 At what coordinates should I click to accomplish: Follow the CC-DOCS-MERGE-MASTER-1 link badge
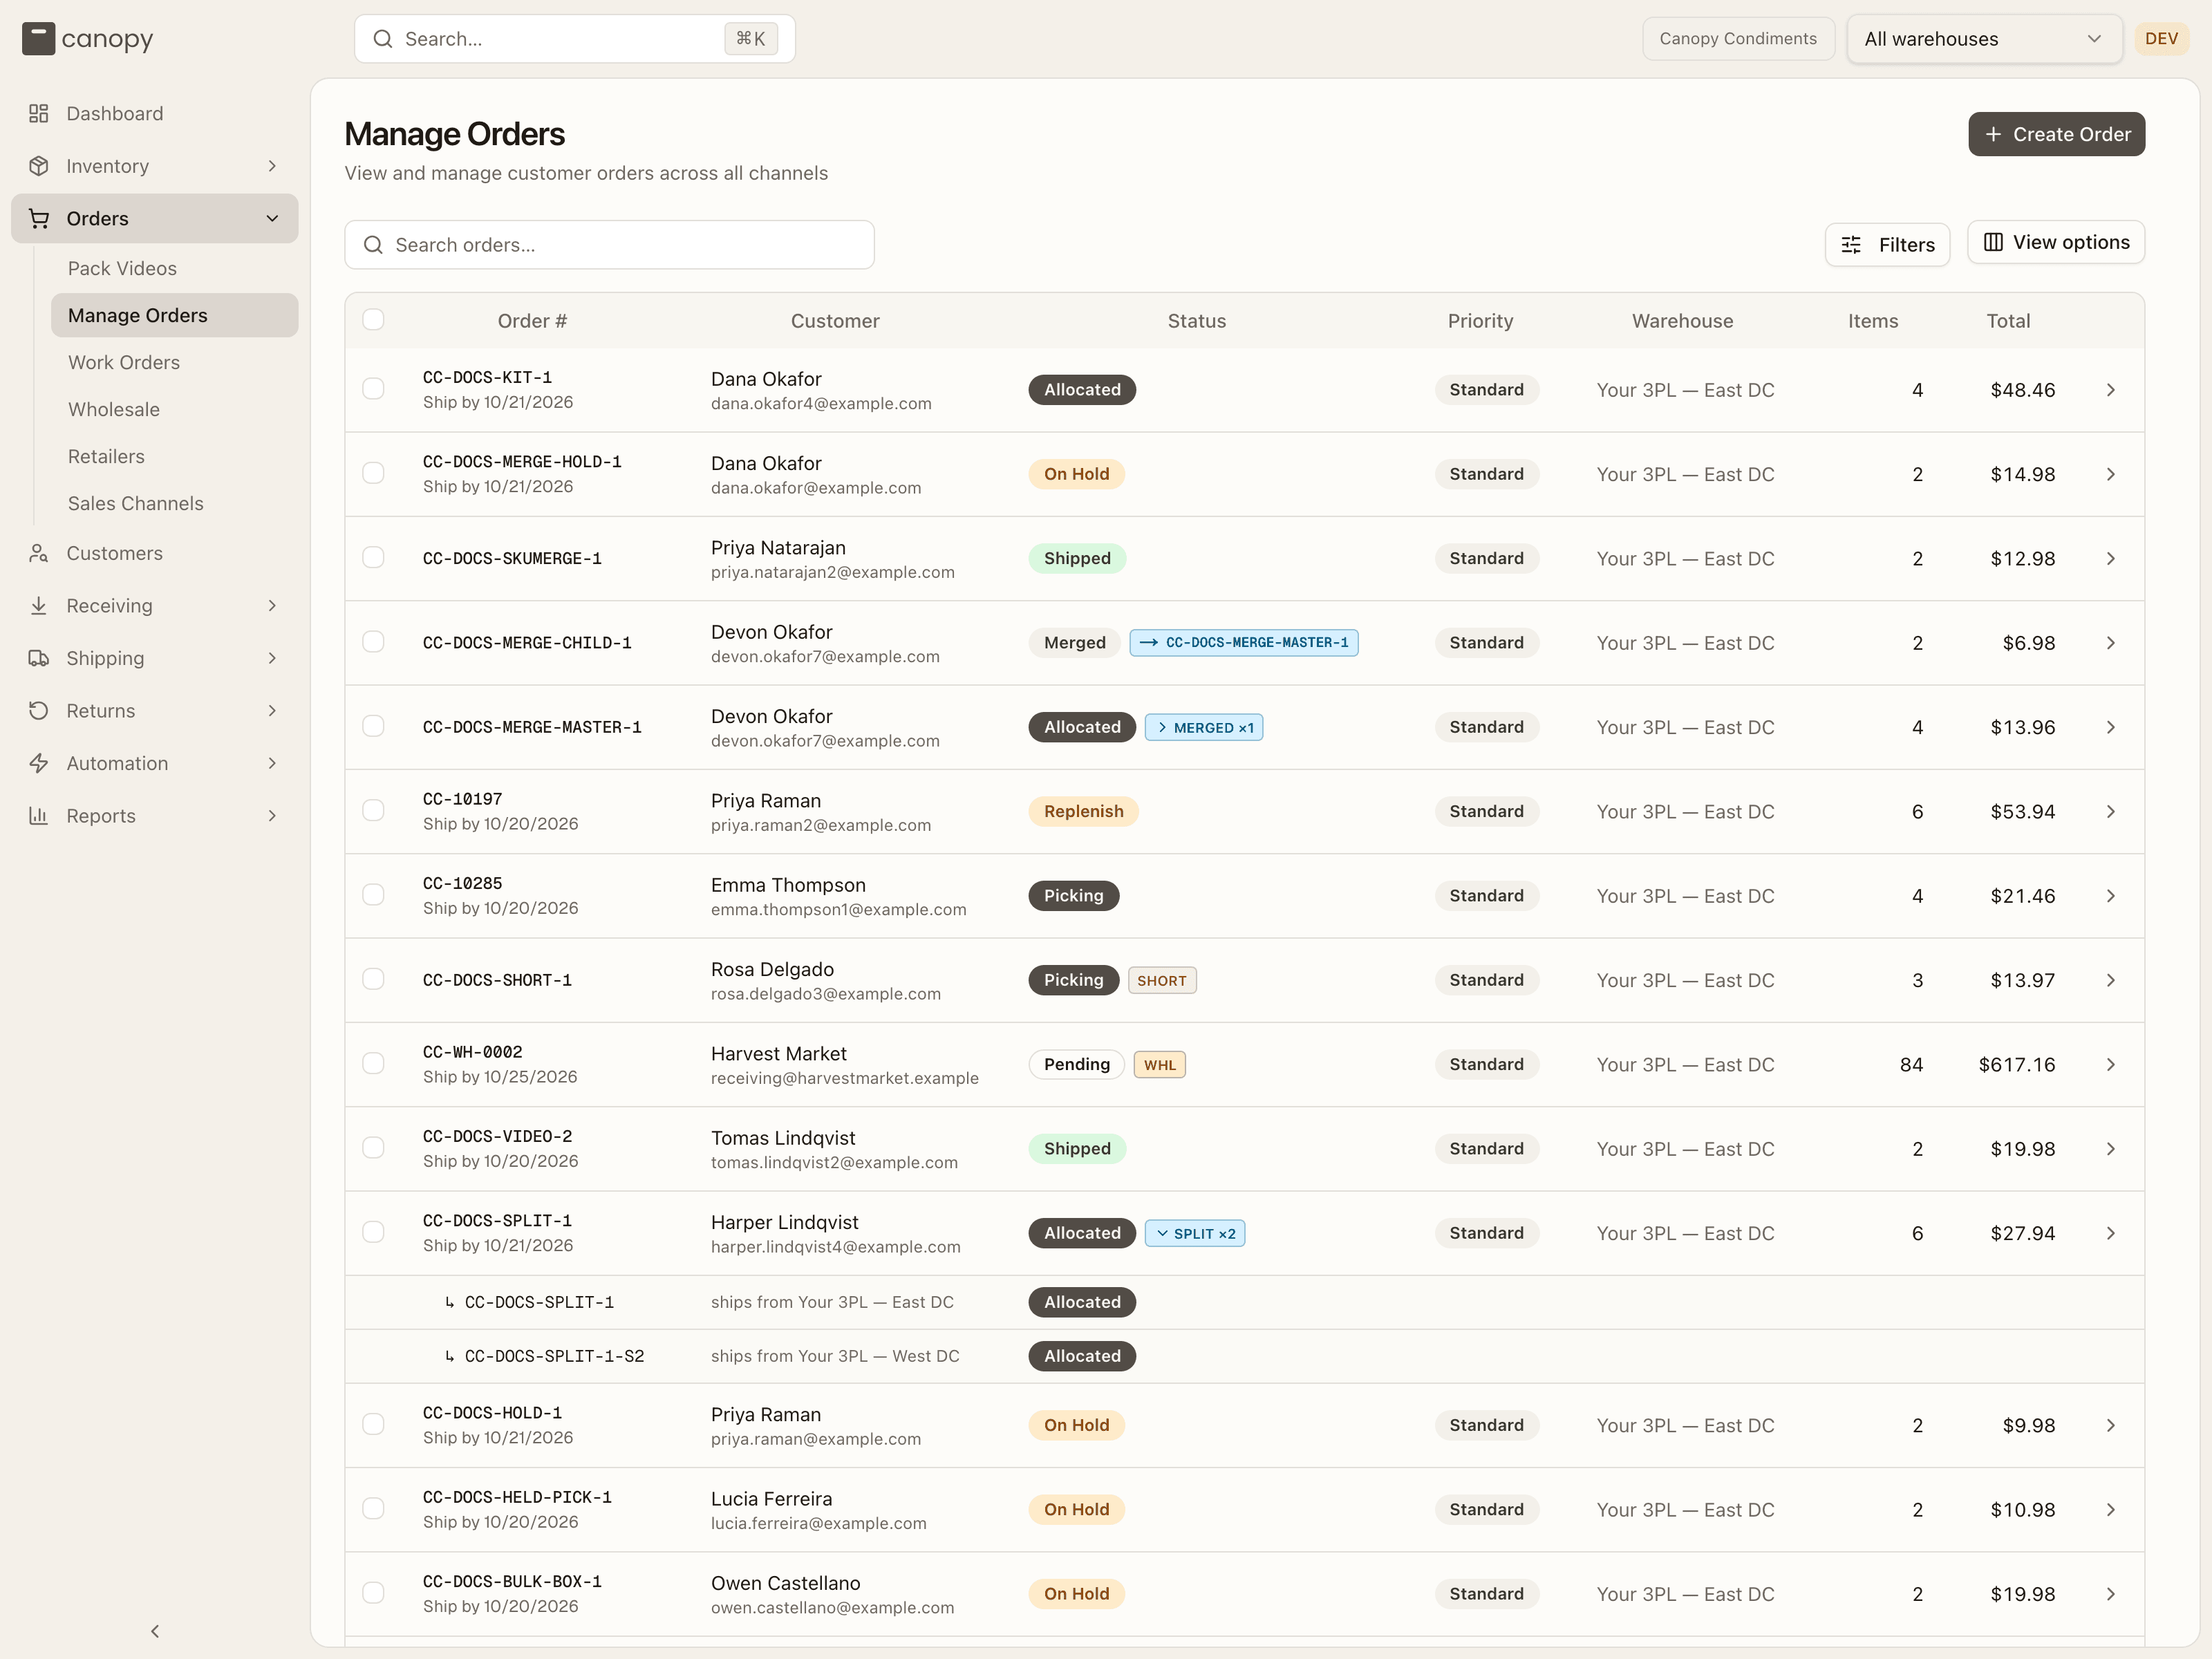point(1244,643)
